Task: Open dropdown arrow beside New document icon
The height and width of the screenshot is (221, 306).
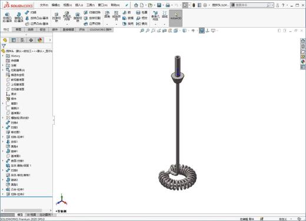Action: point(146,5)
